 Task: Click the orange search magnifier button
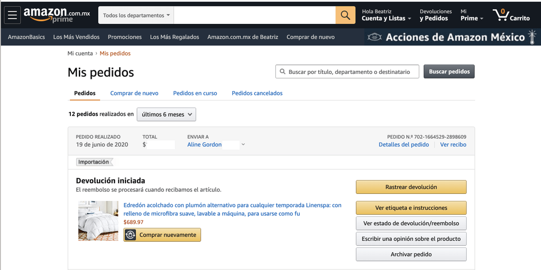click(345, 15)
